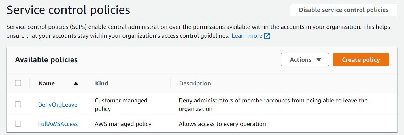Click the dropdown triangle in the Actions button
Screen dimensions: 404x135
[x=318, y=60]
